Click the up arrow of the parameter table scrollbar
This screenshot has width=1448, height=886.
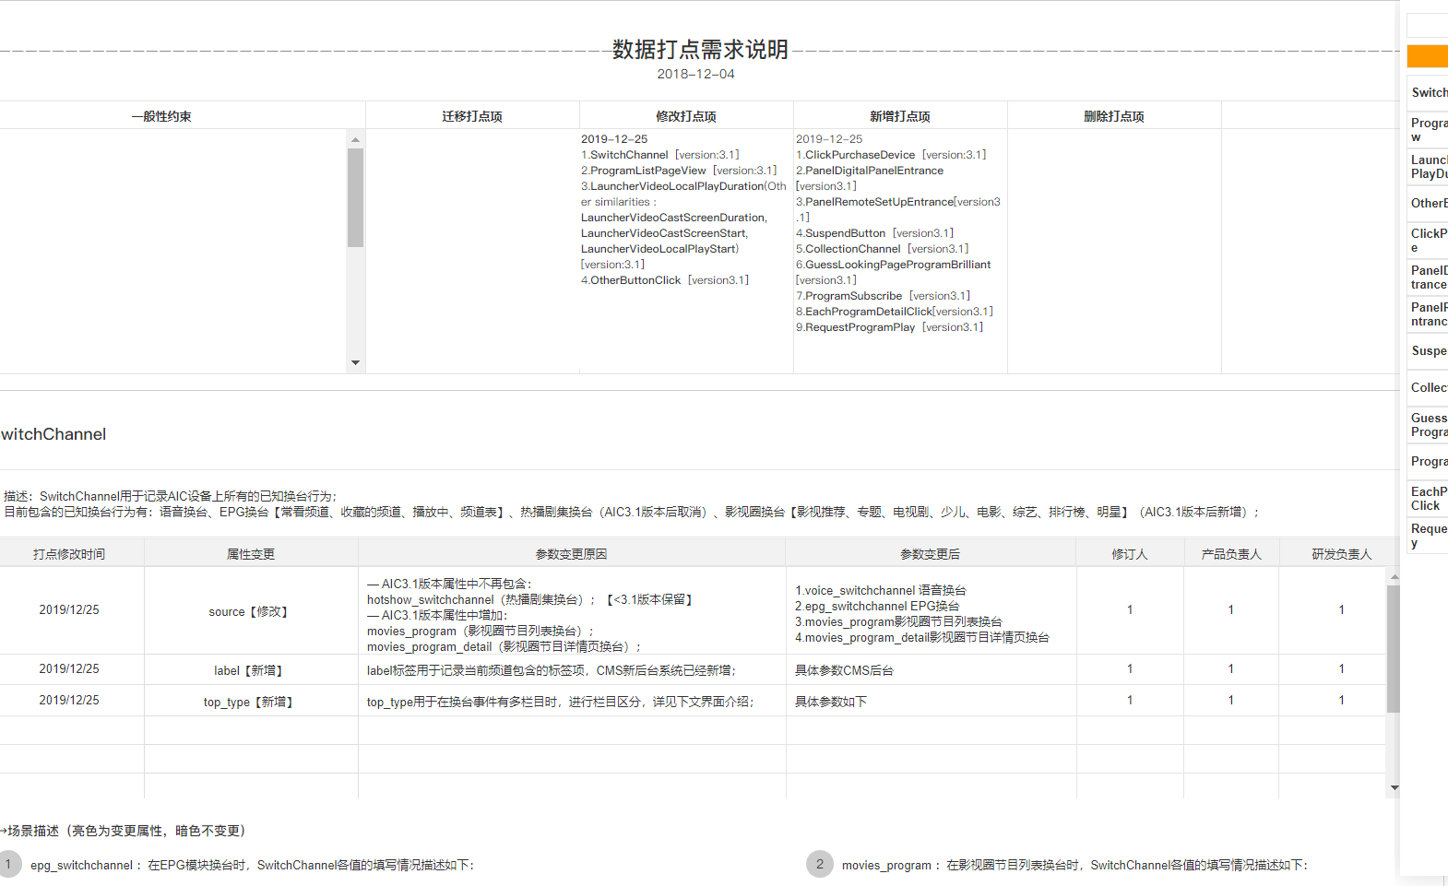pos(1394,576)
